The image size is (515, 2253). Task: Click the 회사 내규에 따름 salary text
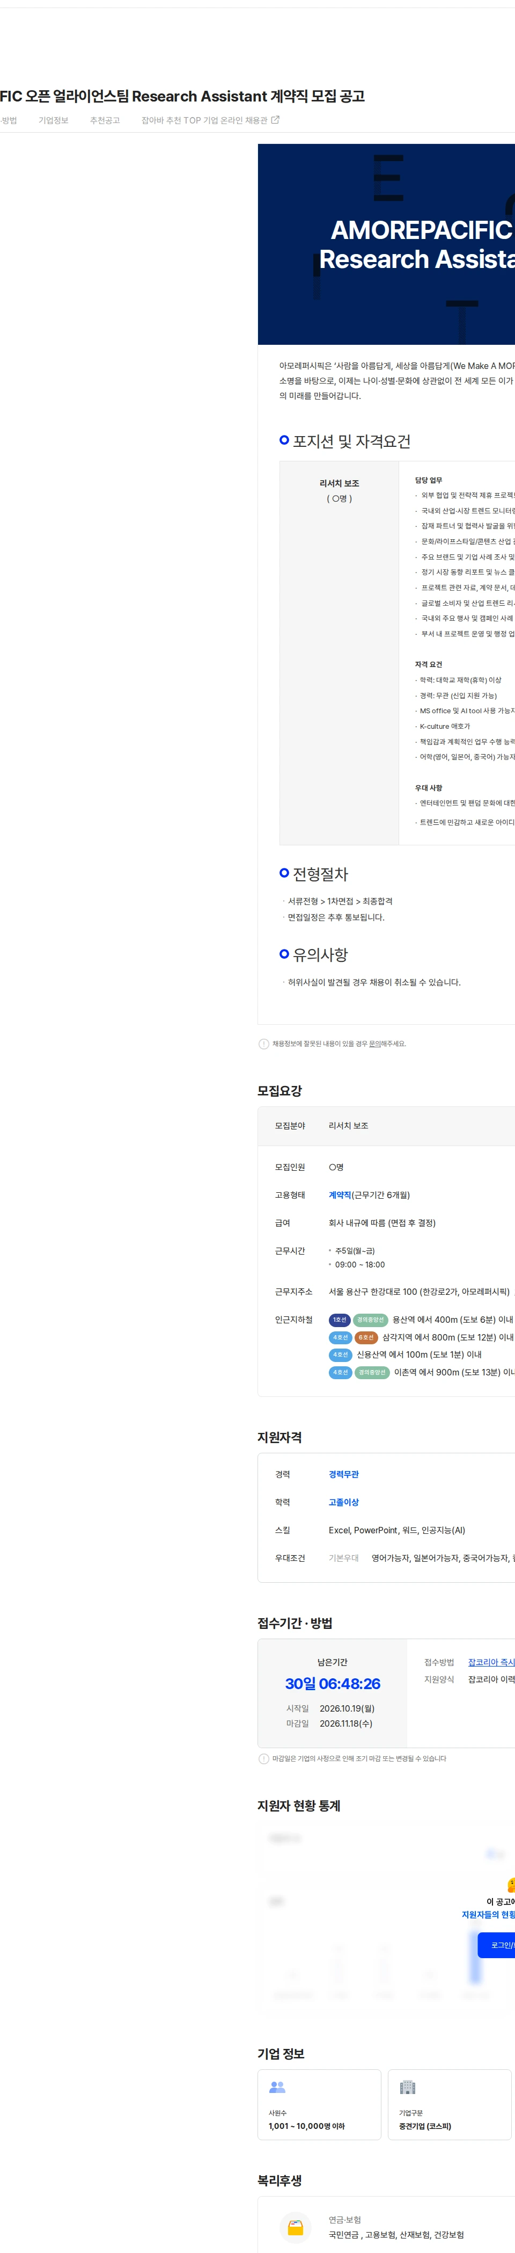381,1223
